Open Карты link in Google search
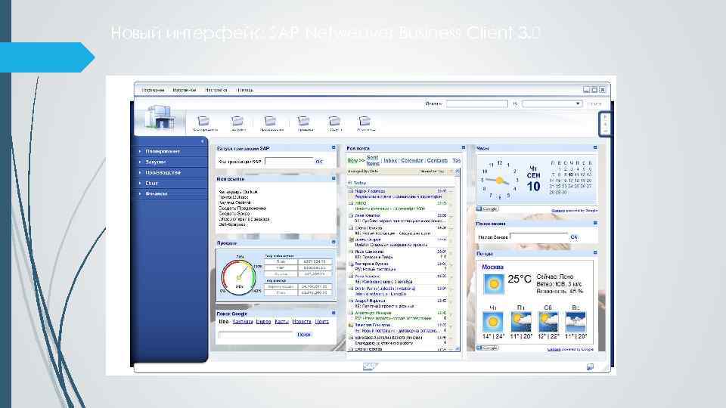 282,322
